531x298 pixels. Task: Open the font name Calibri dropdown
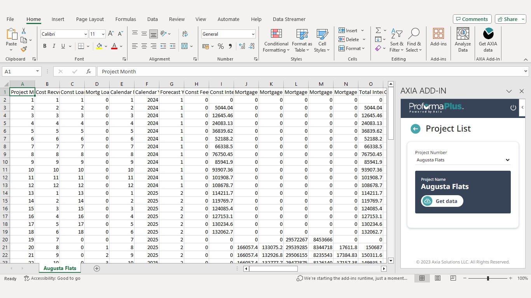tap(86, 34)
